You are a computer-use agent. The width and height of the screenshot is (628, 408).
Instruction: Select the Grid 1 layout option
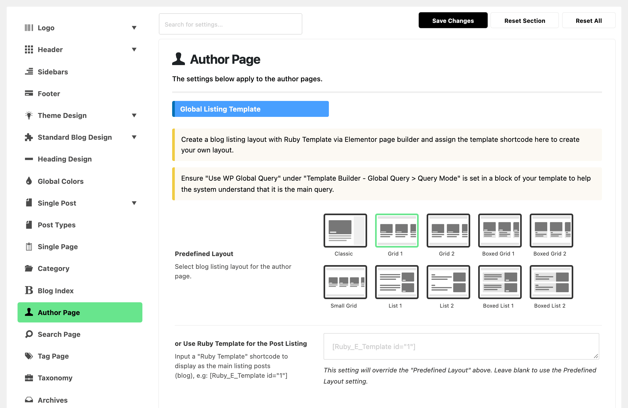tap(397, 231)
